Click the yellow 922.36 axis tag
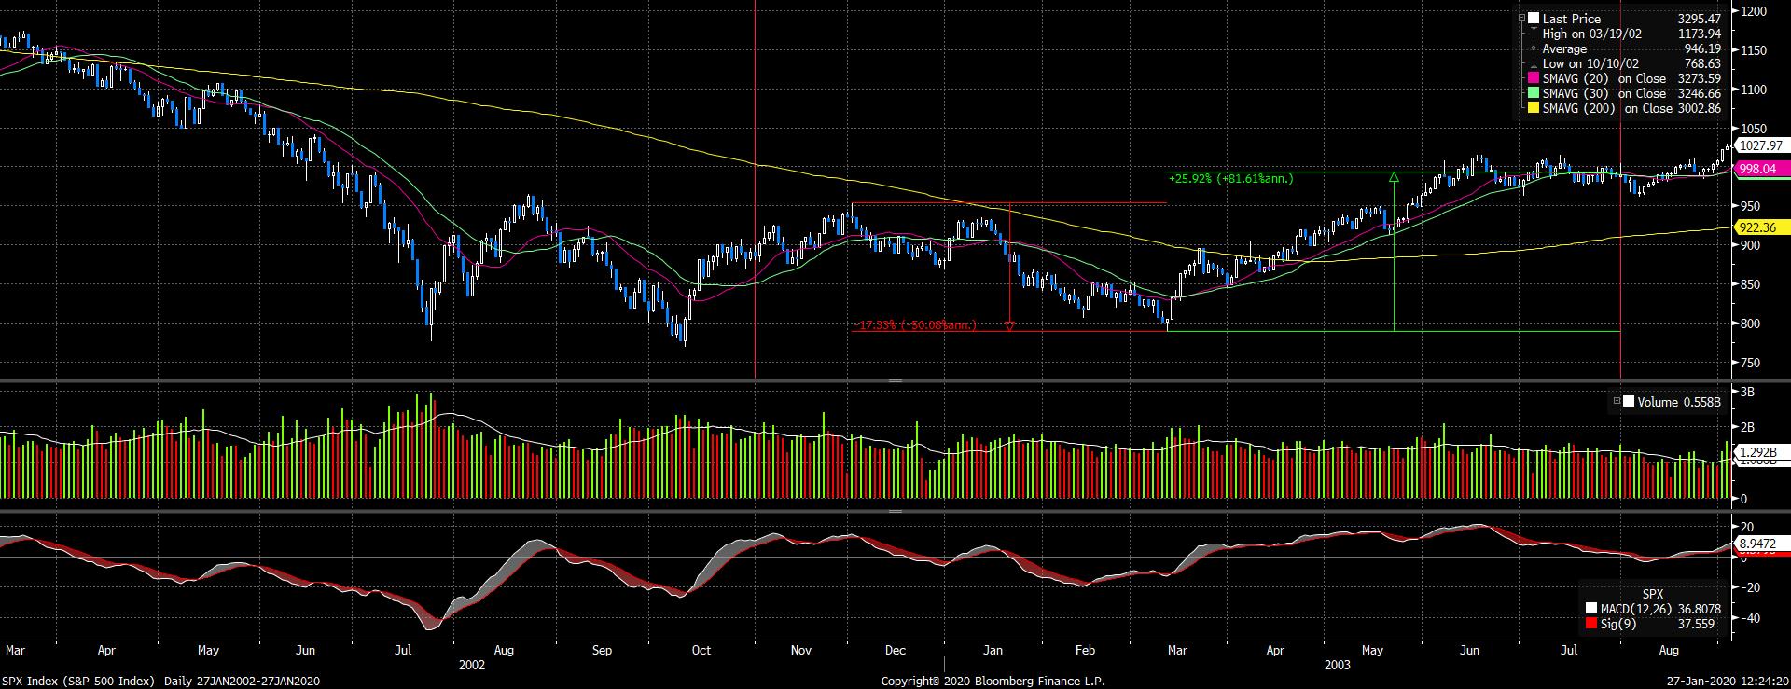 tap(1760, 227)
